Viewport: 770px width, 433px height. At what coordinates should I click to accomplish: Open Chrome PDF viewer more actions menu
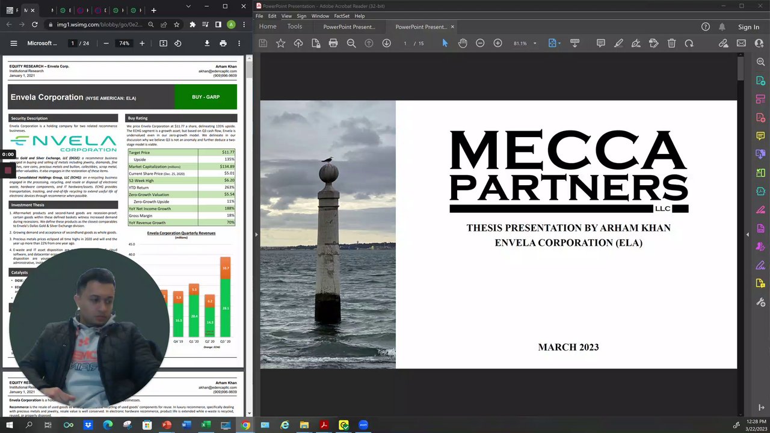[x=239, y=43]
